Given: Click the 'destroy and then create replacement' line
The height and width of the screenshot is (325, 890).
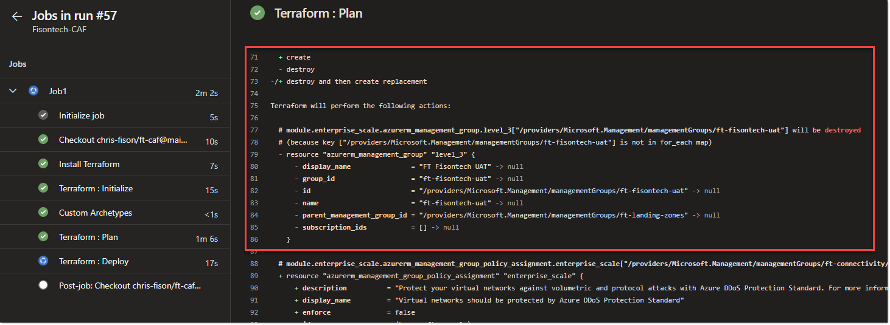Looking at the screenshot, I should pyautogui.click(x=349, y=81).
